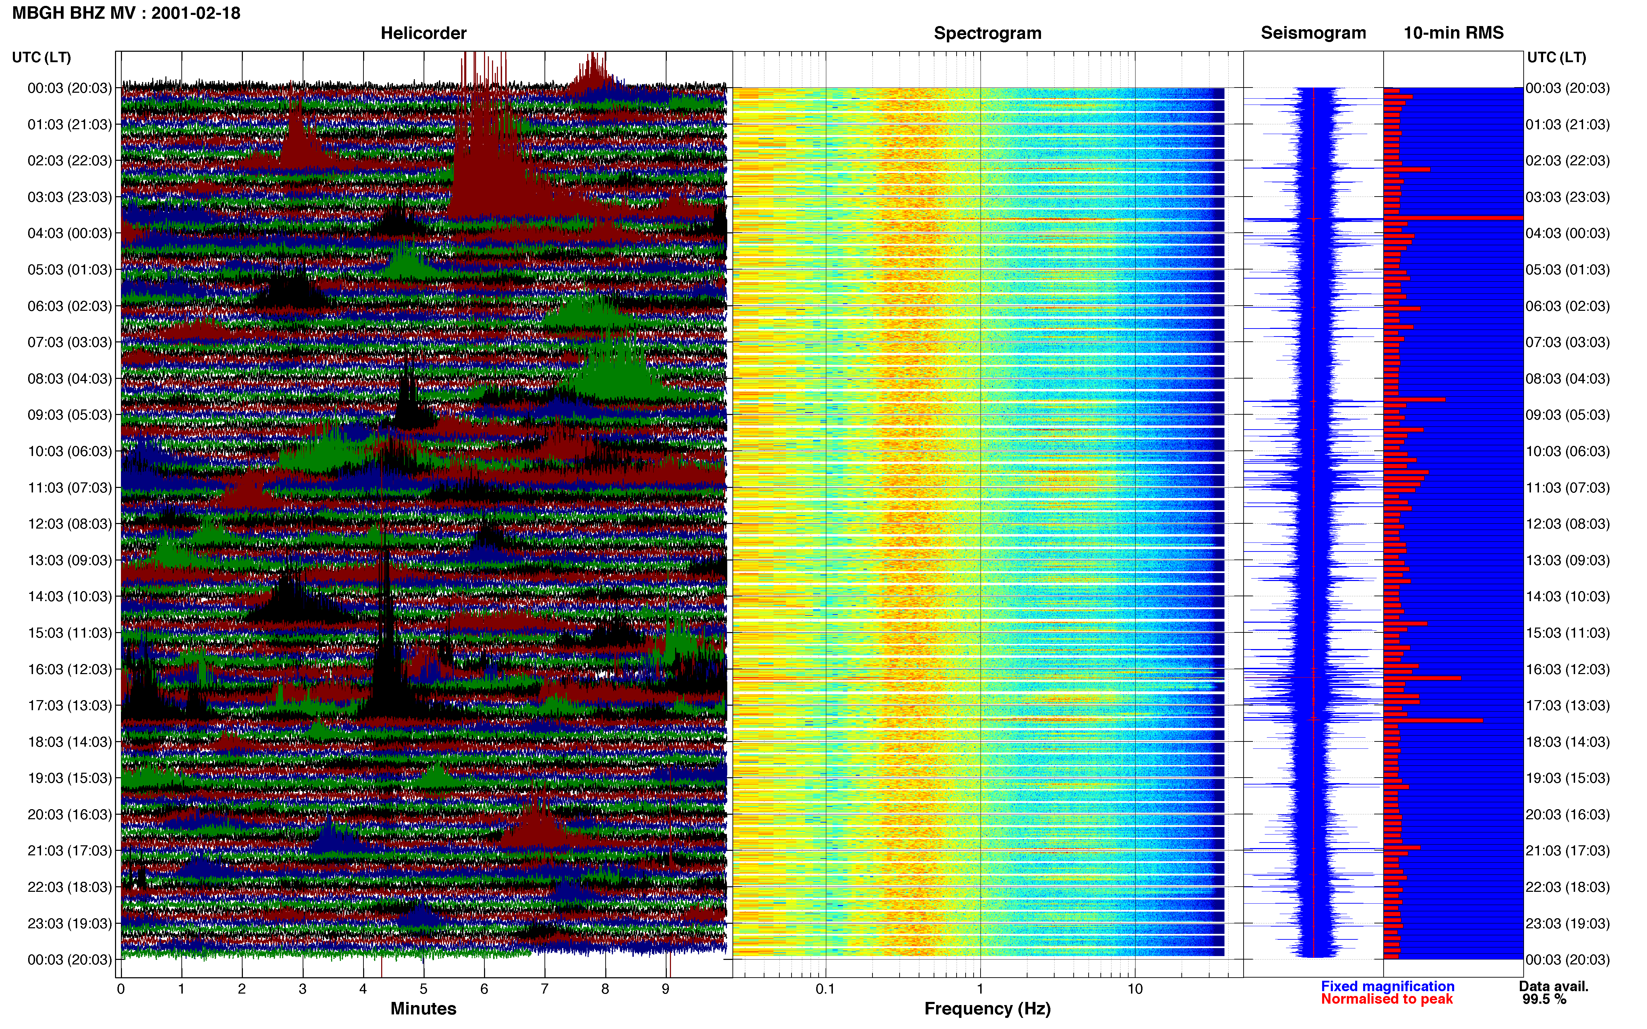Click the Frequency (Hz) axis label
This screenshot has width=1647, height=1029.
pyautogui.click(x=987, y=1009)
